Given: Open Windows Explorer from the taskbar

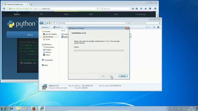Looking at the screenshot, I should coord(19,109).
